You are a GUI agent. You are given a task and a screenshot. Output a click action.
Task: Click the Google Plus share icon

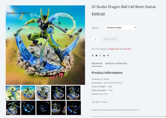[100, 55]
